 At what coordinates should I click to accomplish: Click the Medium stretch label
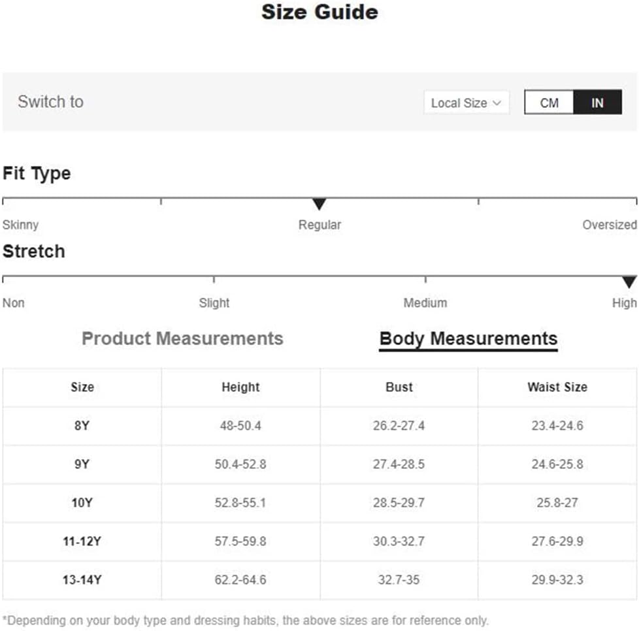pos(425,303)
